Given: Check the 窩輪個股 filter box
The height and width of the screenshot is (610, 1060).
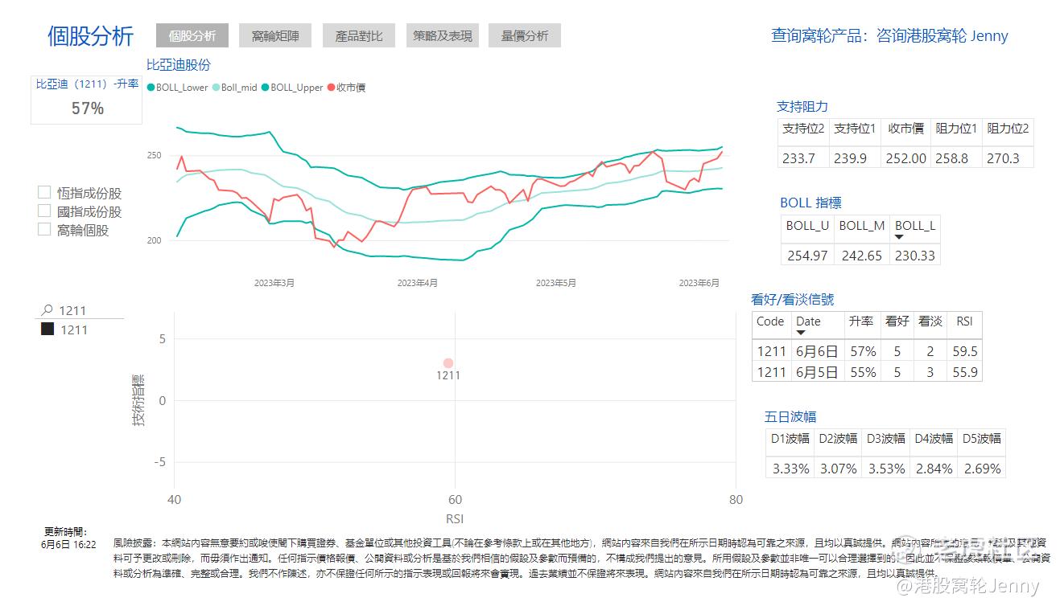Looking at the screenshot, I should point(44,230).
